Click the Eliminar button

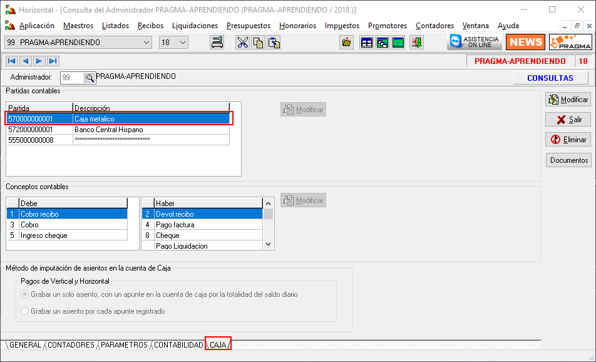(568, 140)
